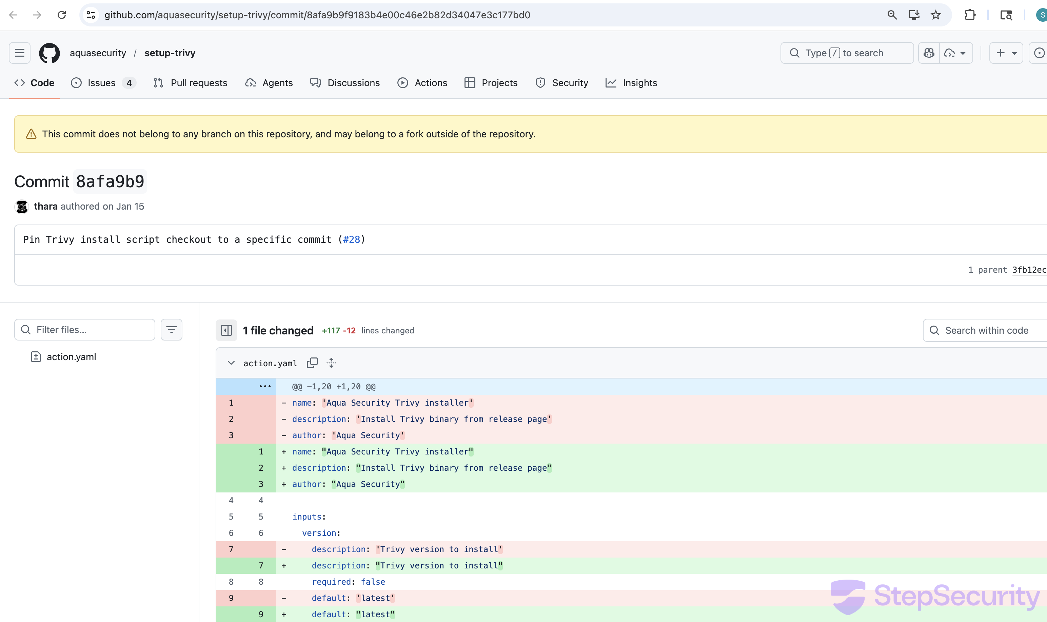Open the browser extensions puzzle icon
The height and width of the screenshot is (622, 1047).
[x=970, y=15]
